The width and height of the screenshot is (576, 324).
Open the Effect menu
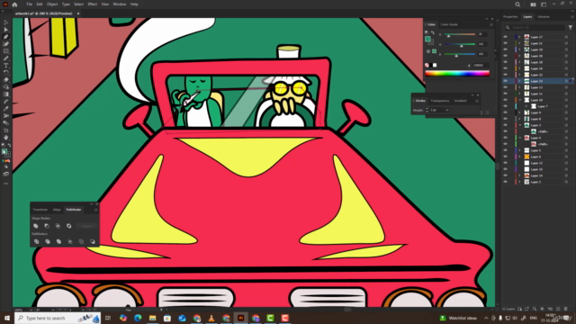(x=92, y=4)
